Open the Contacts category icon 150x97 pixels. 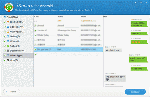[x=8, y=22]
